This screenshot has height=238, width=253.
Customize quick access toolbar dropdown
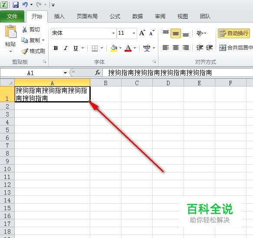(x=53, y=5)
